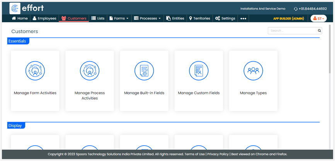Click the Effort logo icon
The width and height of the screenshot is (335, 161).
(15, 8)
